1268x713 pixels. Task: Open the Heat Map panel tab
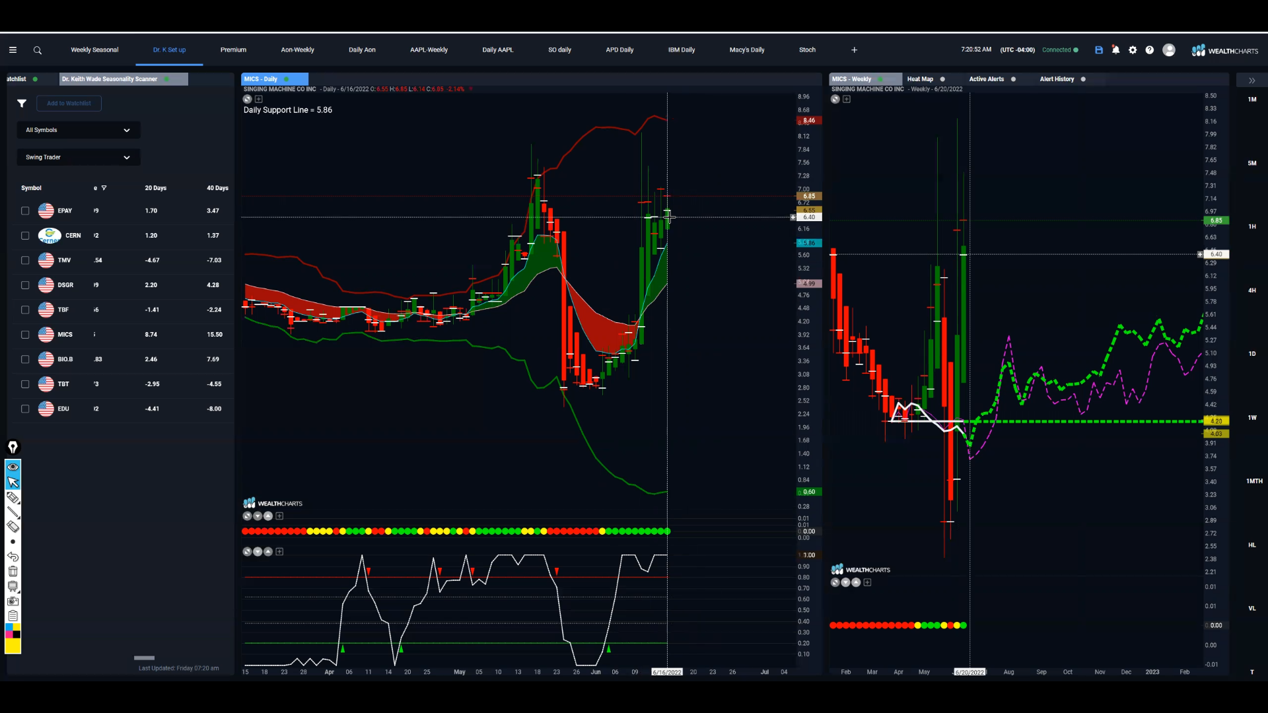(920, 79)
